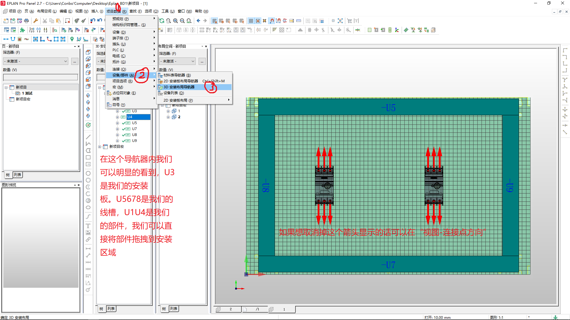
Task: Click the Insert Image icon
Action: click(88, 233)
